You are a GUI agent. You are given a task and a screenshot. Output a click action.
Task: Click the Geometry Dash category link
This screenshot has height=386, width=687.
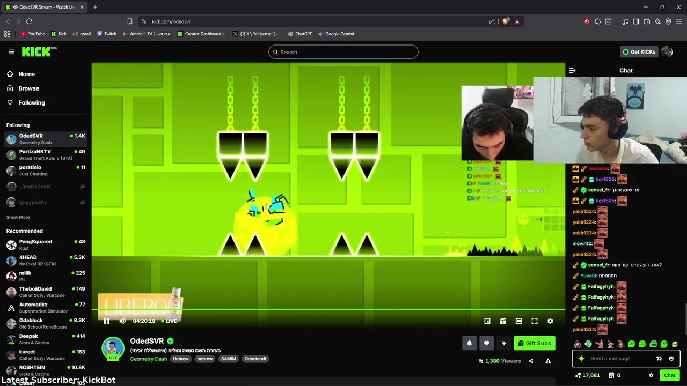[x=149, y=359]
